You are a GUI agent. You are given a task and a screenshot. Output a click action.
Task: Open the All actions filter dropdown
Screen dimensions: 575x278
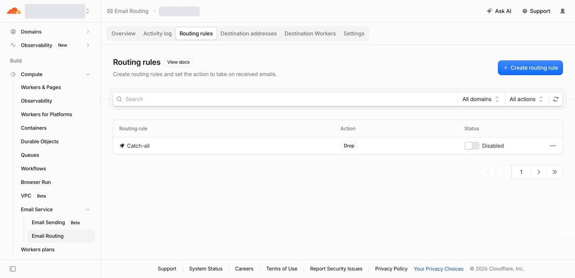pyautogui.click(x=526, y=99)
